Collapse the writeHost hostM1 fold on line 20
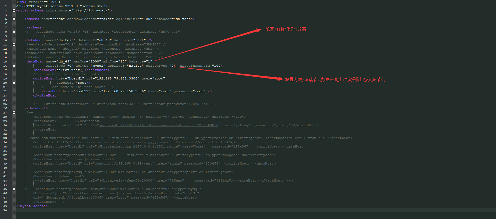Screen dimensions: 496x219 pyautogui.click(x=14, y=83)
